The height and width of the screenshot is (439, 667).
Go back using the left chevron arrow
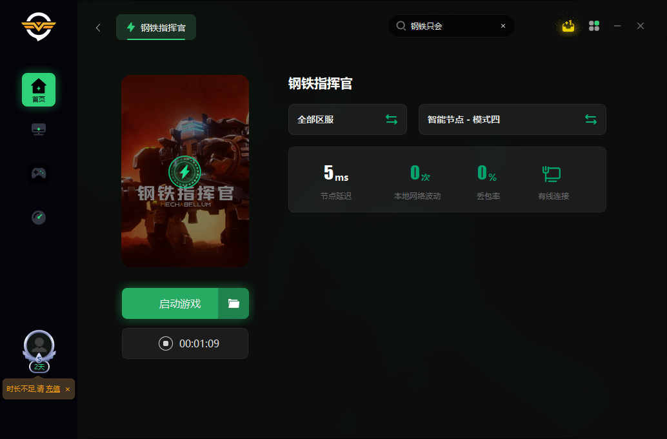tap(98, 27)
